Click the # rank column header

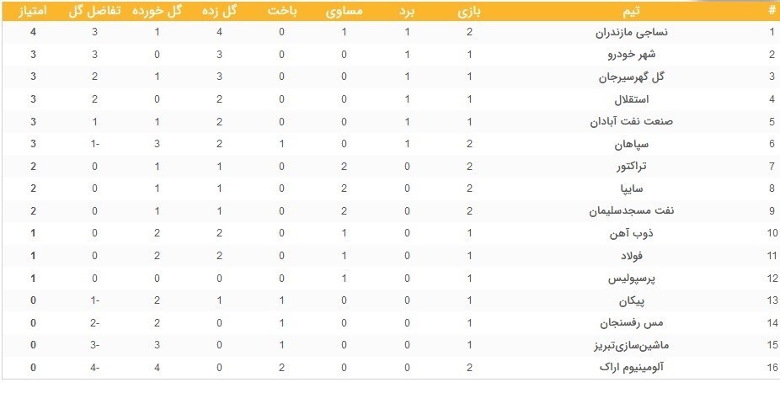coord(771,11)
